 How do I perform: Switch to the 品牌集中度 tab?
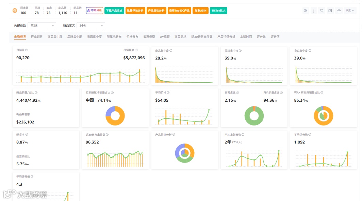pos(75,37)
